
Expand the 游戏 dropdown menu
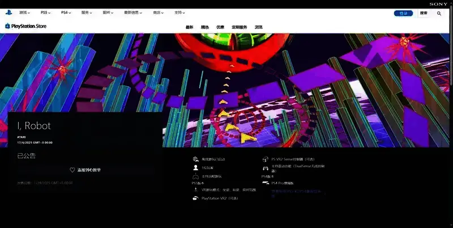pyautogui.click(x=25, y=12)
